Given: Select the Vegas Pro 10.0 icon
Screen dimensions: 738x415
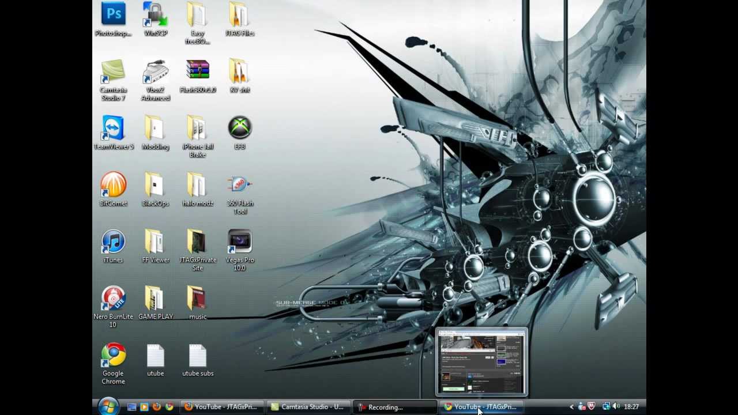Looking at the screenshot, I should [240, 250].
